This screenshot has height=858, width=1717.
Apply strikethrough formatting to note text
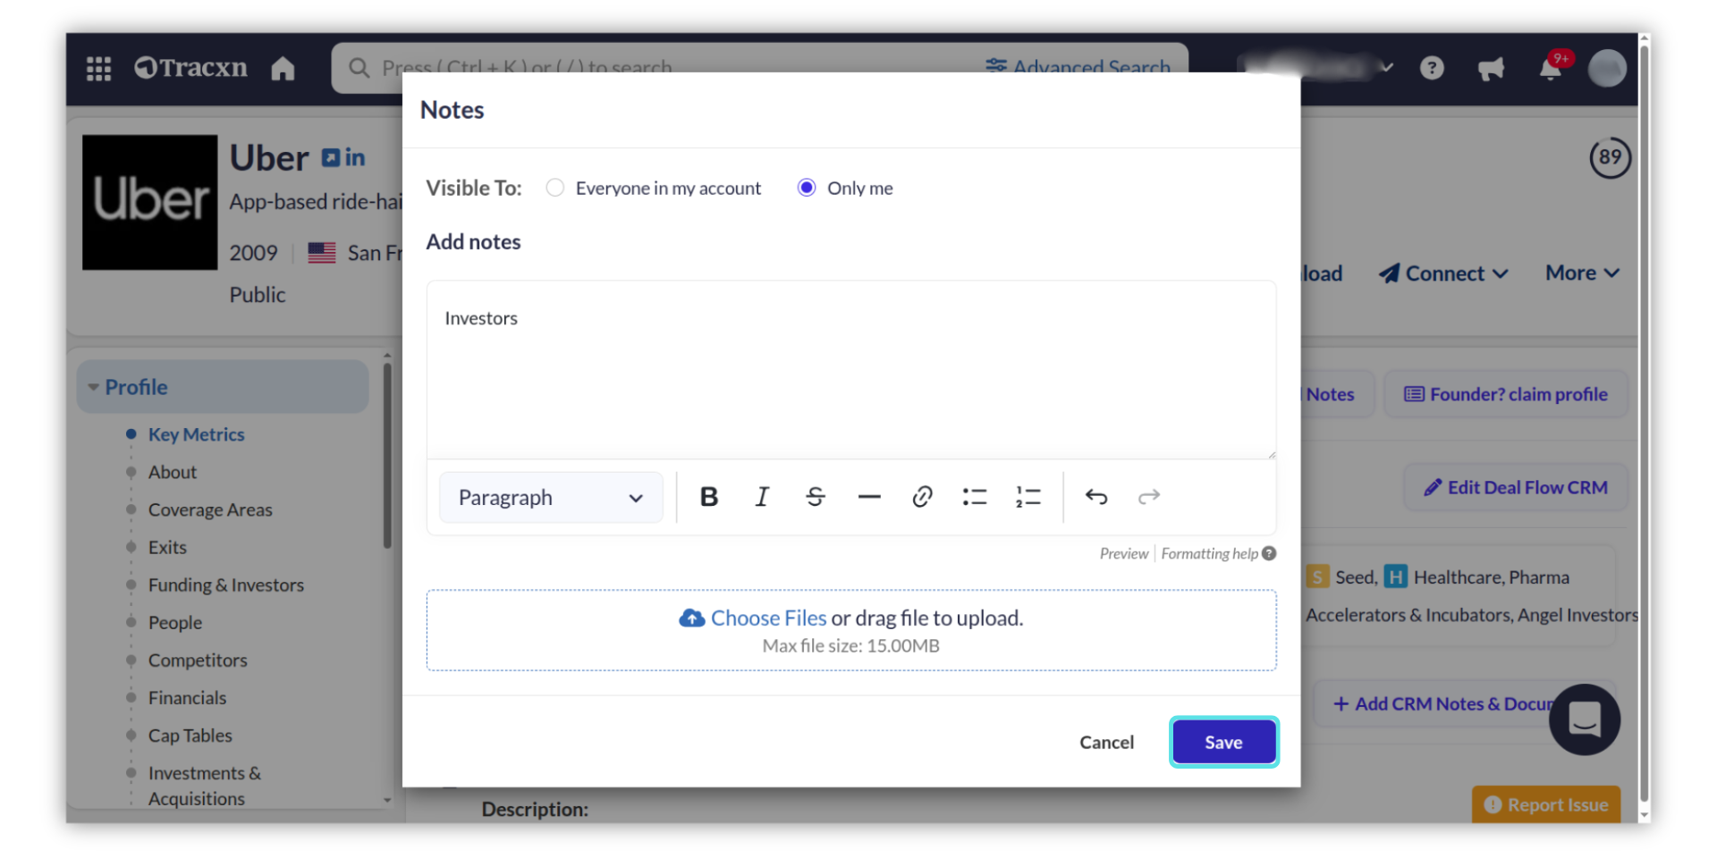pyautogui.click(x=815, y=497)
